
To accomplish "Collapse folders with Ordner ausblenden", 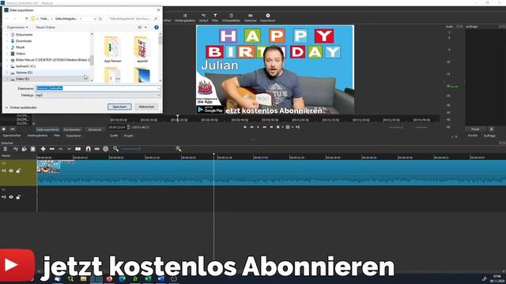I will click(21, 107).
